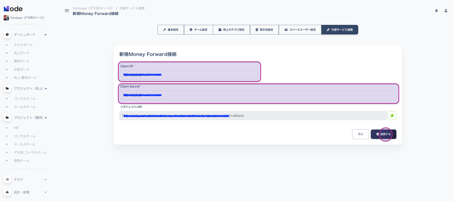The height and width of the screenshot is (201, 454).
Task: Collapse the プロジェクト（費用）section
Action: point(46,117)
